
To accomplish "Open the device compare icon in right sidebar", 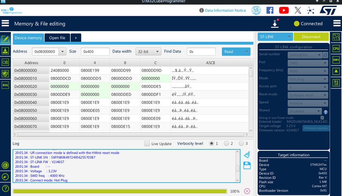I will [336, 37].
